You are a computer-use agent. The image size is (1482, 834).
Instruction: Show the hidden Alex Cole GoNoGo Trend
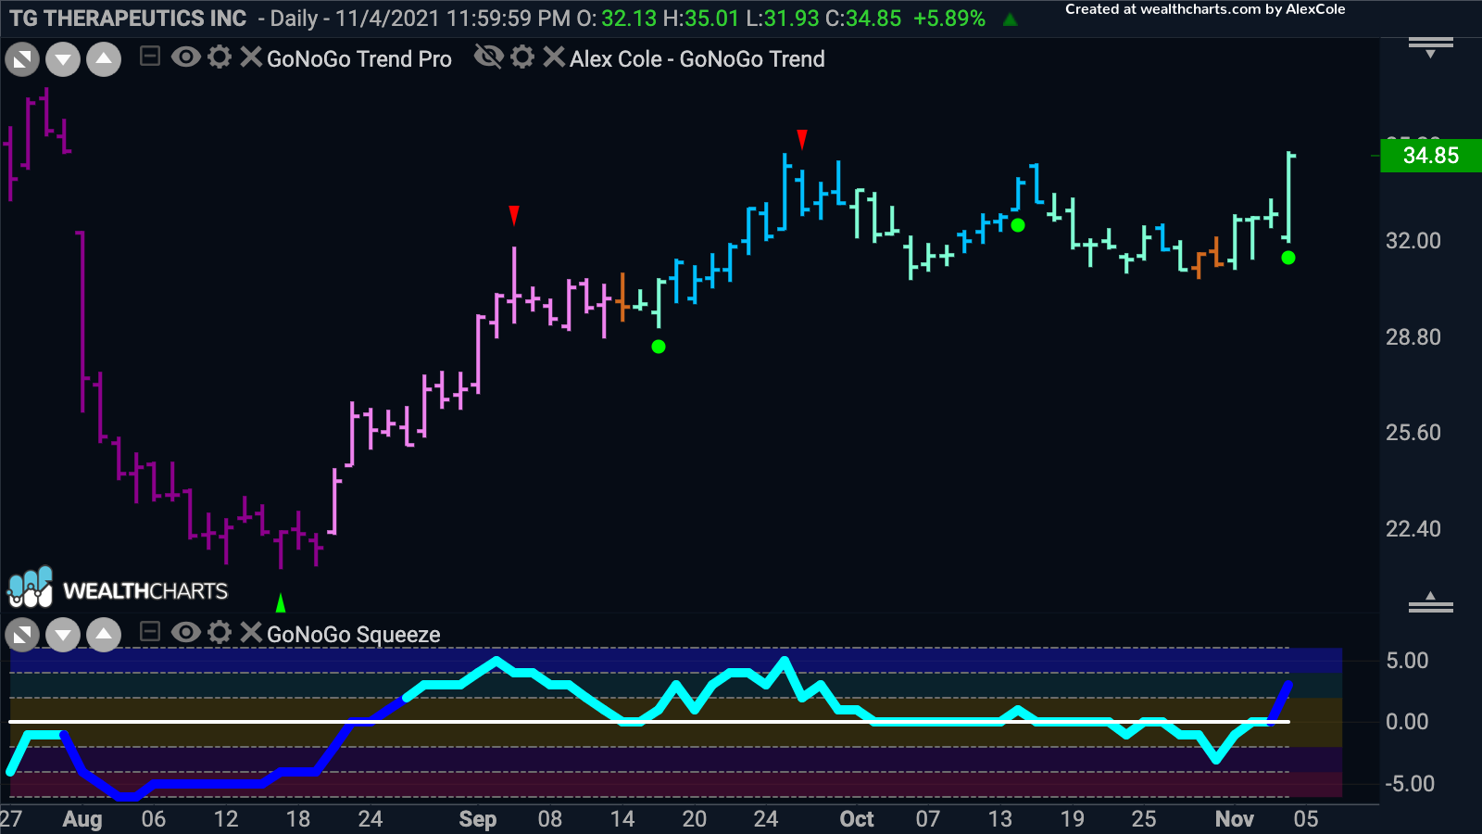488,57
